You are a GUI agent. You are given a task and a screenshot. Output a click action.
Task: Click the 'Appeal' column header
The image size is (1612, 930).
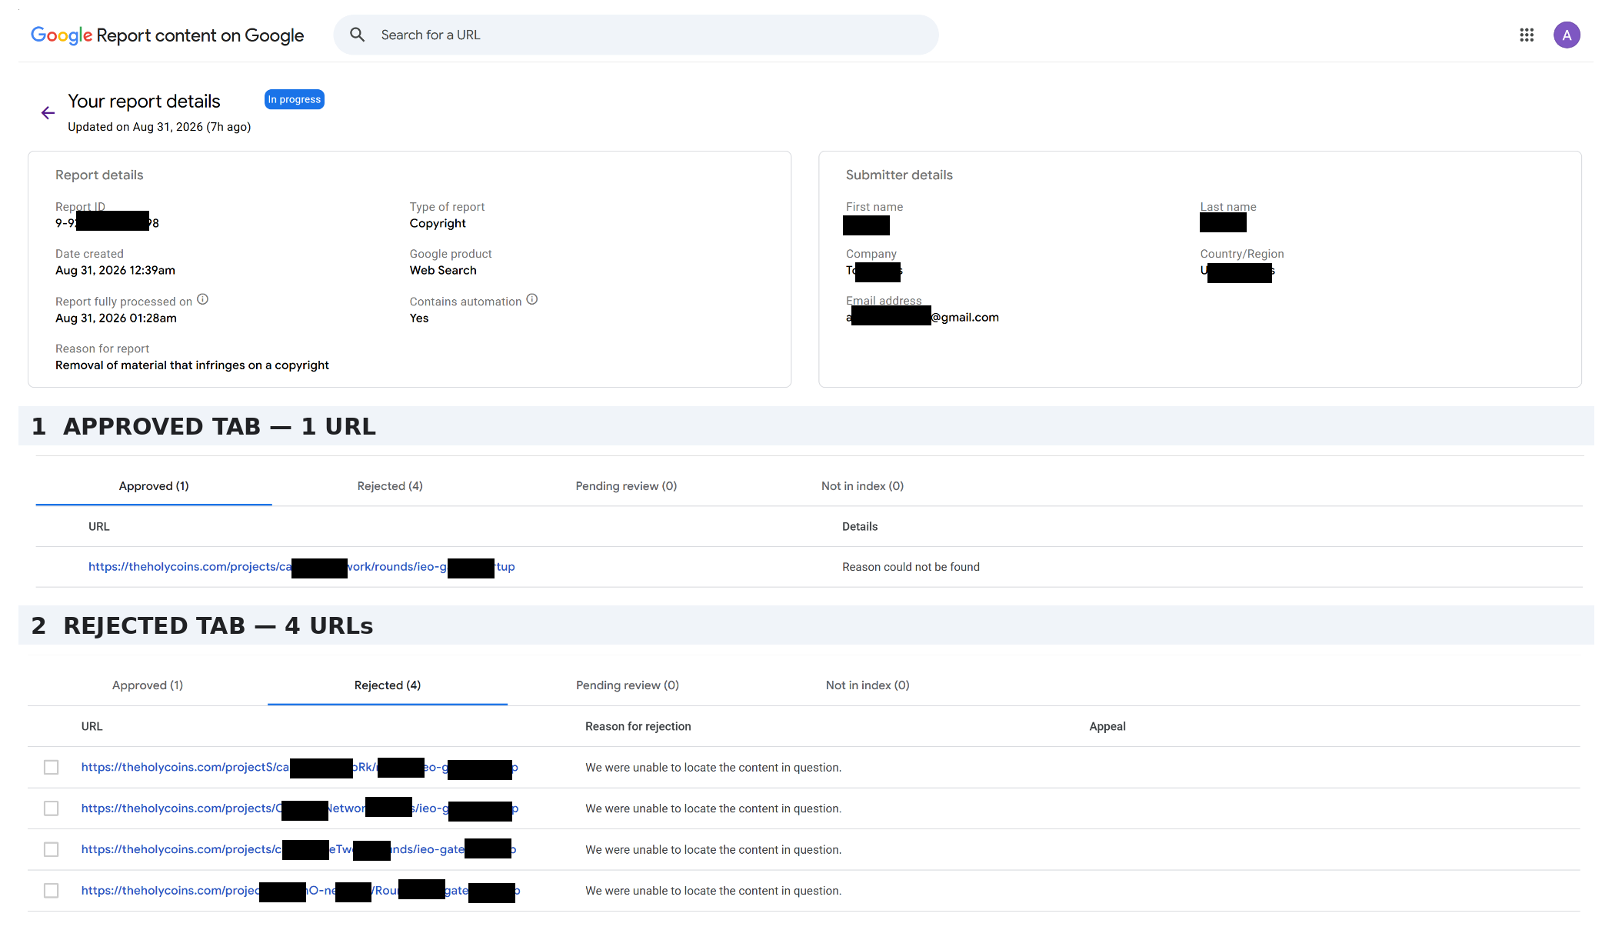(x=1107, y=726)
